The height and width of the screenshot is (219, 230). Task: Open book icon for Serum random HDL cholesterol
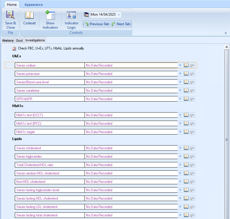[x=186, y=173]
